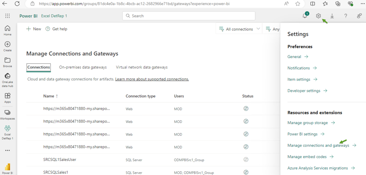The height and width of the screenshot is (175, 366).
Task: Select Virtual network data gateways tab
Action: [142, 67]
